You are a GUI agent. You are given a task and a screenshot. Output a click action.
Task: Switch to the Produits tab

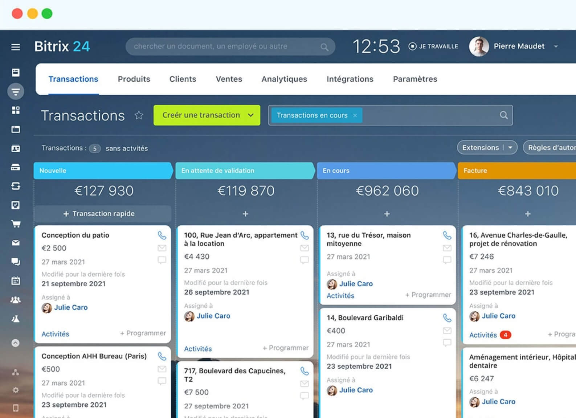(134, 79)
